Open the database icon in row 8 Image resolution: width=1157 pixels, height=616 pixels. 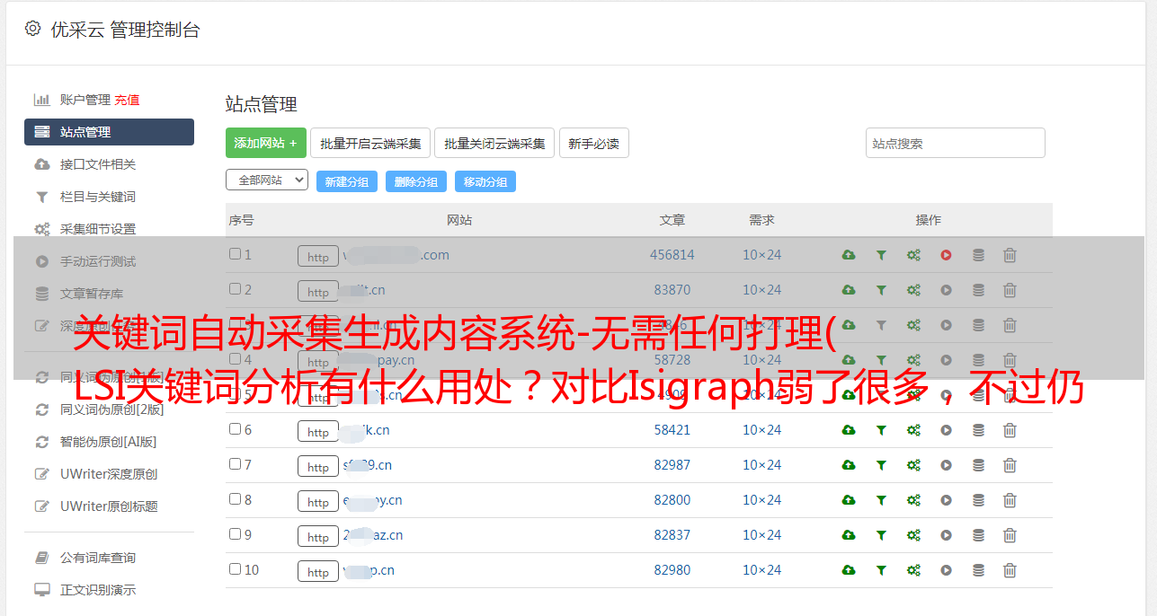978,500
